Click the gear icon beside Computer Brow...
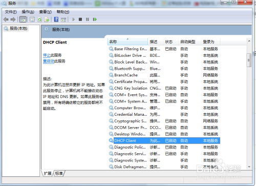 pyautogui.click(x=111, y=108)
